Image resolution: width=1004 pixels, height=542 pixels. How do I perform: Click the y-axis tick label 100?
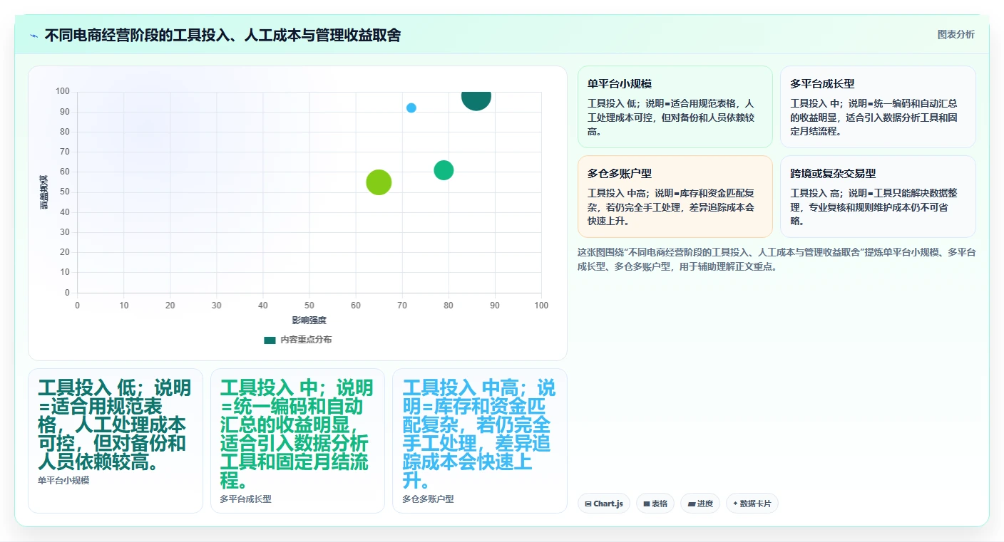(62, 91)
